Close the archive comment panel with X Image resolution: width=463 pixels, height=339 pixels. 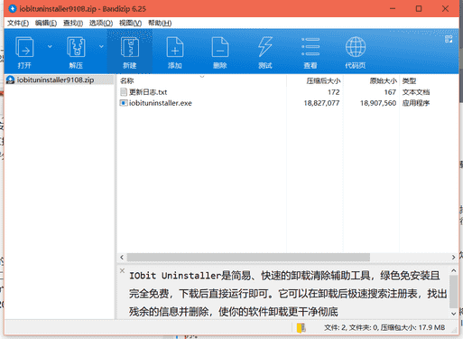pyautogui.click(x=122, y=270)
